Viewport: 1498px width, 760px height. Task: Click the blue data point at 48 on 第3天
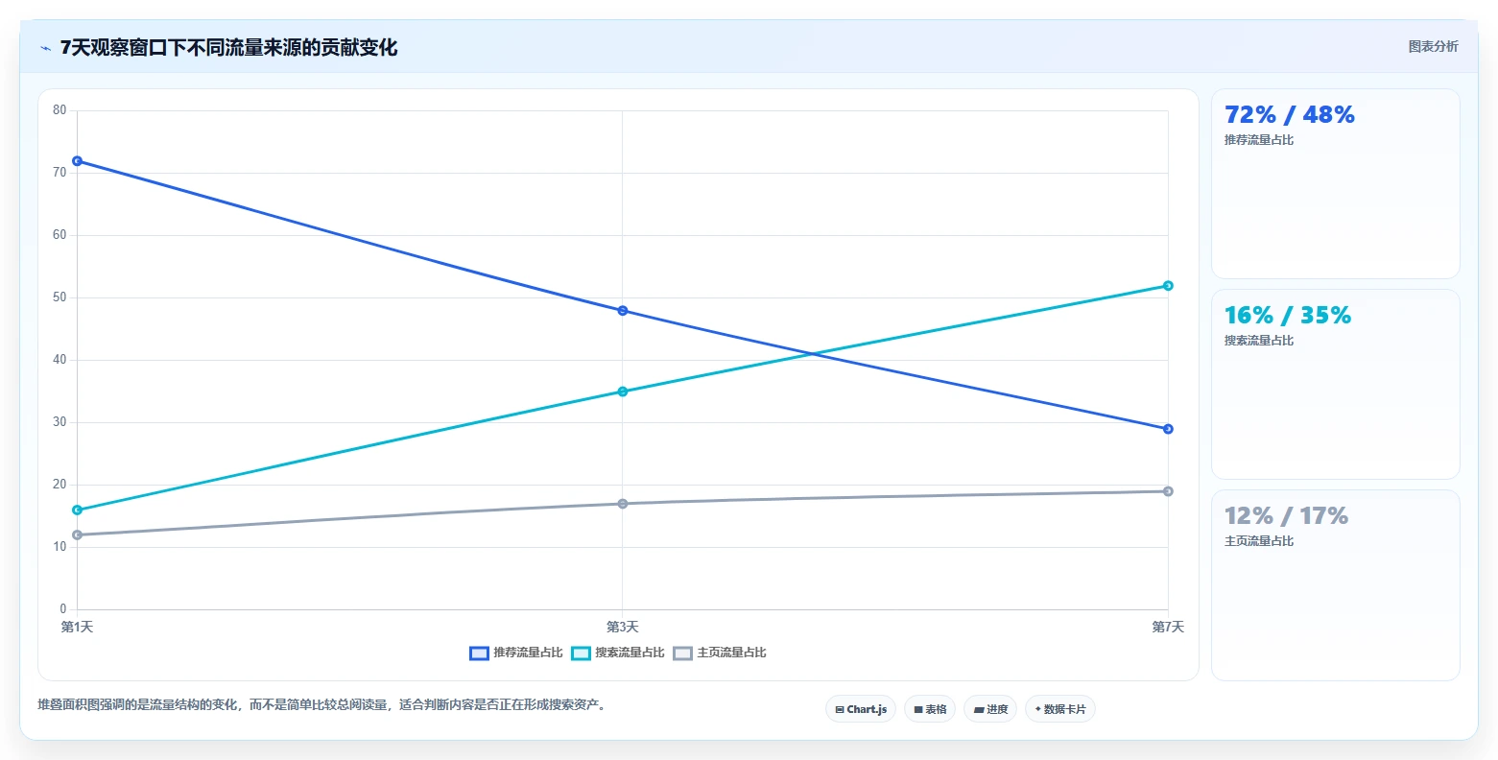tap(623, 311)
